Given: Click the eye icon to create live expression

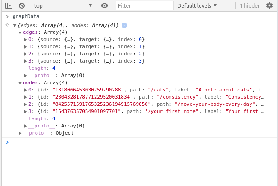Looking at the screenshot, I should pos(105,5).
